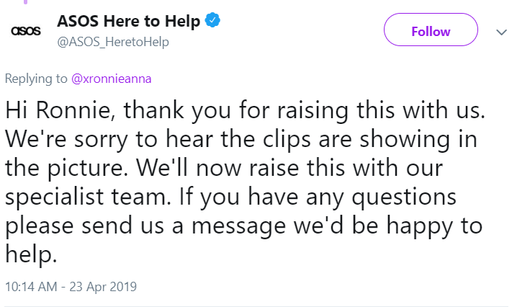
Task: Open the @xronnieanna profile link
Action: pos(112,78)
